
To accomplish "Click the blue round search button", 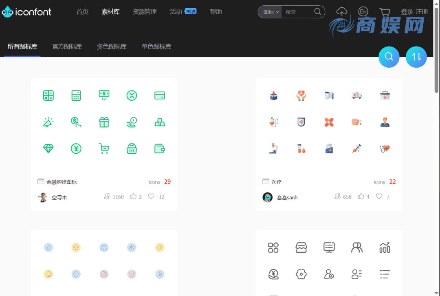I will click(389, 57).
